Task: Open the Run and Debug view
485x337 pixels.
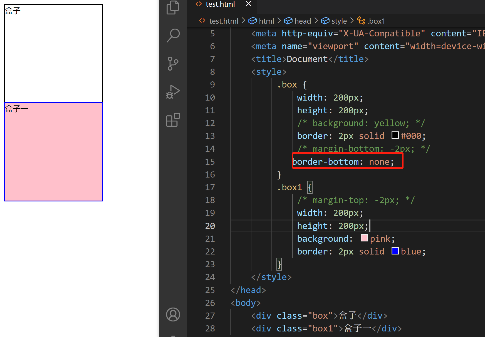Action: point(173,91)
